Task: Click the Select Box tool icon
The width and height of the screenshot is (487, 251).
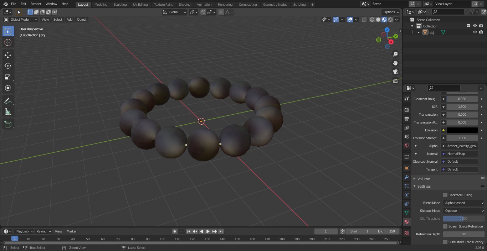Action: click(8, 31)
